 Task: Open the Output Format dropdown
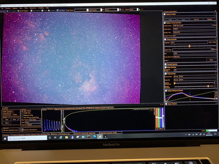tap(193, 26)
